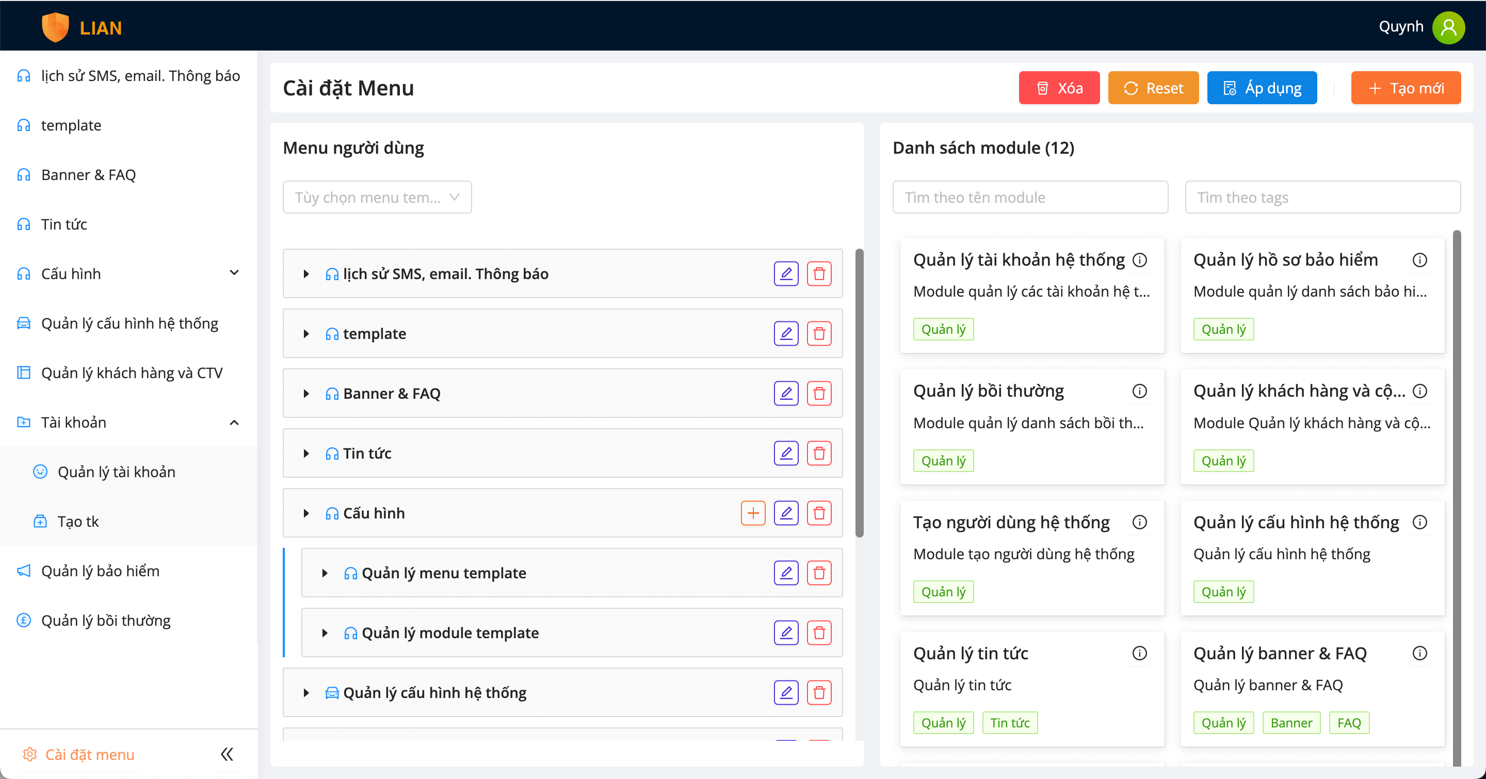Click the module list vertical scrollbar
This screenshot has width=1486, height=779.
(x=1456, y=496)
